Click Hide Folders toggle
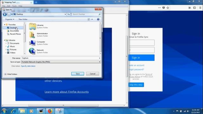This screenshot has width=203, height=114. pyautogui.click(x=11, y=74)
